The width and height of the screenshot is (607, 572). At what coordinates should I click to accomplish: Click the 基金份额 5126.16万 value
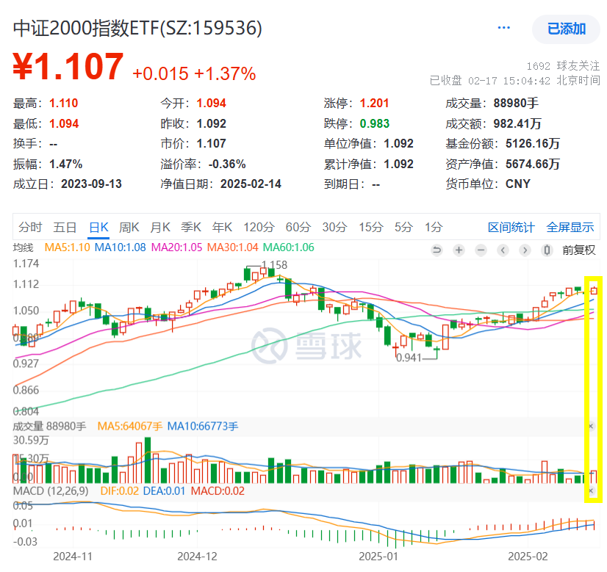click(x=532, y=143)
